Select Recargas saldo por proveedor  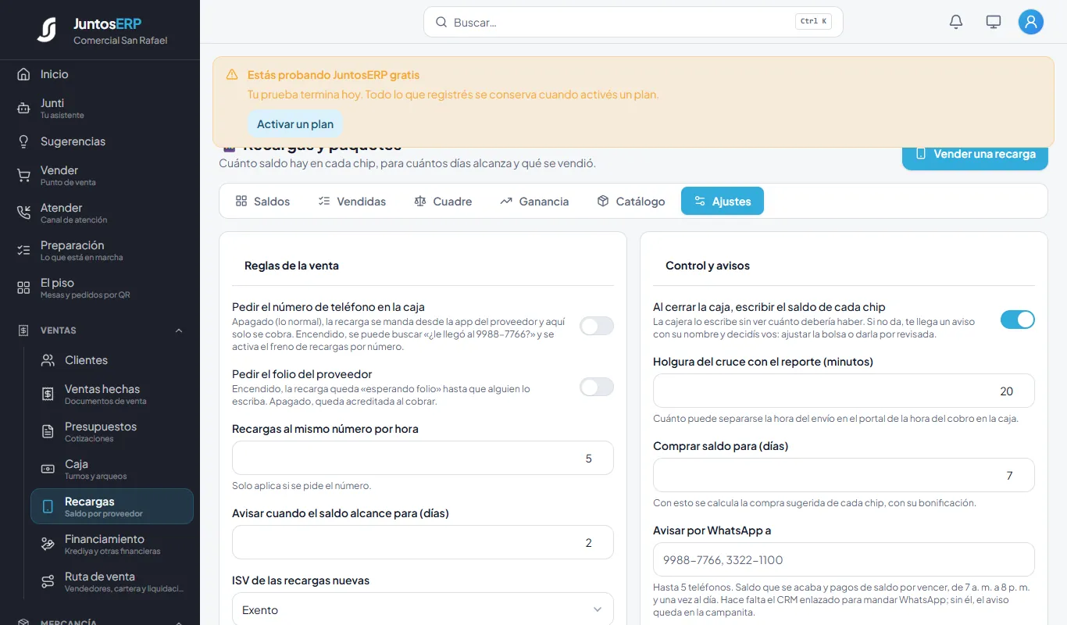pos(112,506)
